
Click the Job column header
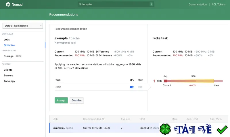55,119
